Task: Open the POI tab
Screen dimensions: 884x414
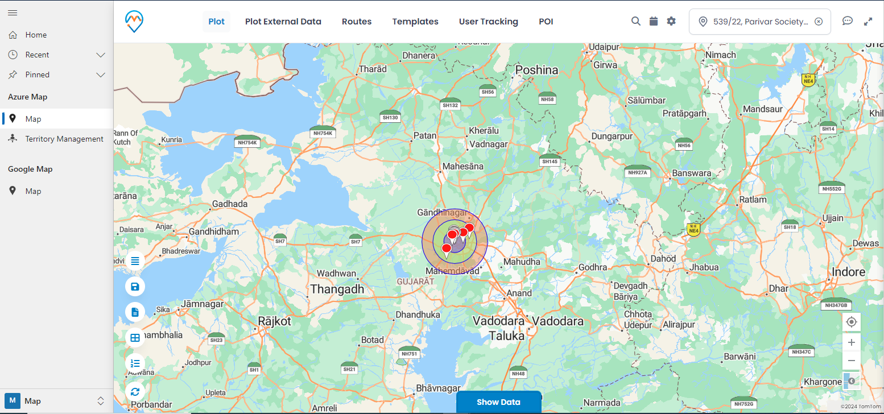Action: pos(546,22)
